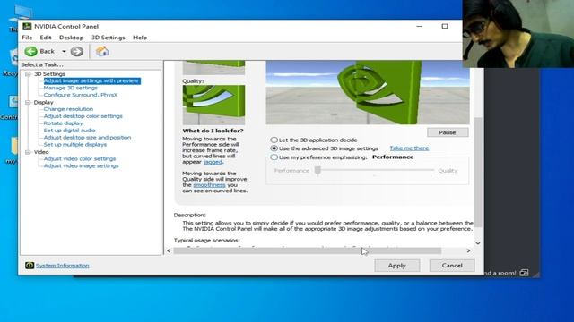Collapse the 3D Settings tree node
This screenshot has height=322, width=574.
pos(28,74)
